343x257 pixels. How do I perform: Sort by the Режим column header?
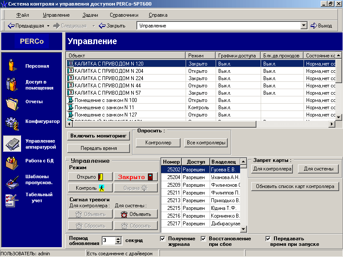tap(200, 56)
